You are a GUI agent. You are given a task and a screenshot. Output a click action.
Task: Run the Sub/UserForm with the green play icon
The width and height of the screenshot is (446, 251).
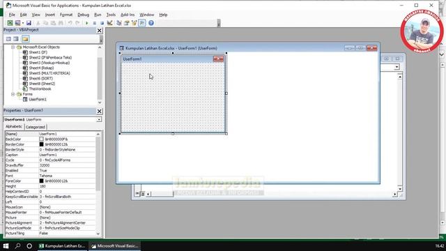86,23
